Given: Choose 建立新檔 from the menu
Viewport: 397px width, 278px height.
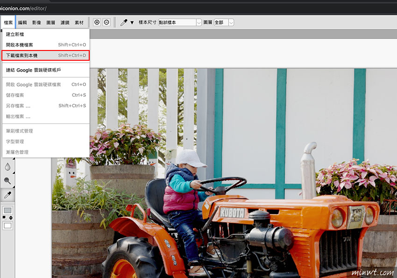Looking at the screenshot, I should click(x=46, y=34).
